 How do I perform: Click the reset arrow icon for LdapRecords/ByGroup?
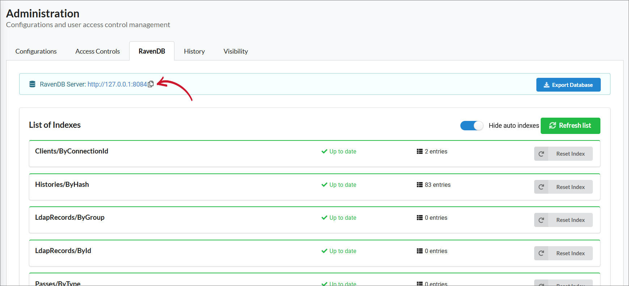541,220
